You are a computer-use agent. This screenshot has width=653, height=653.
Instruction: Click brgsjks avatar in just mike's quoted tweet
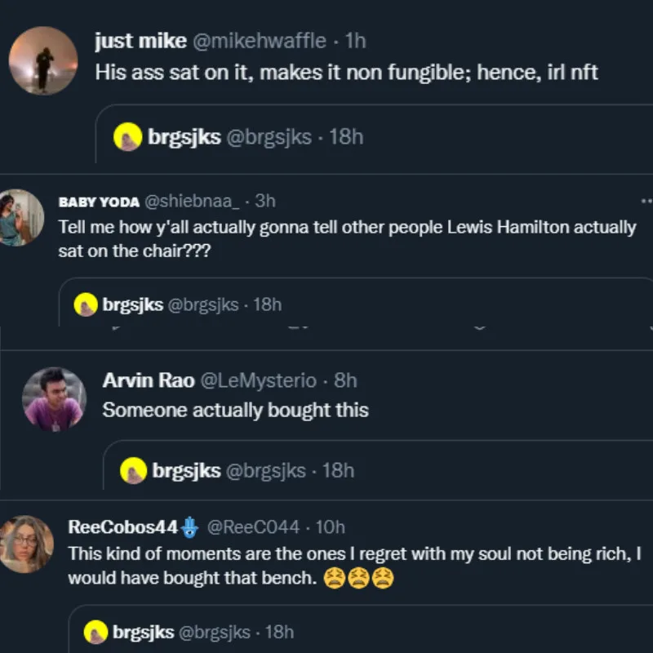(x=129, y=137)
